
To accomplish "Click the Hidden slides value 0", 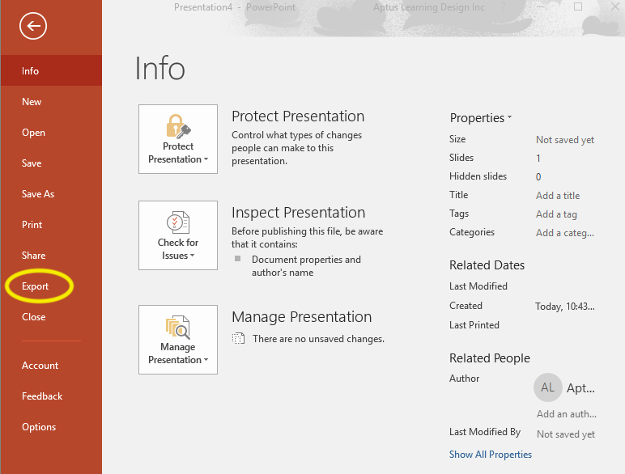I will pyautogui.click(x=538, y=177).
